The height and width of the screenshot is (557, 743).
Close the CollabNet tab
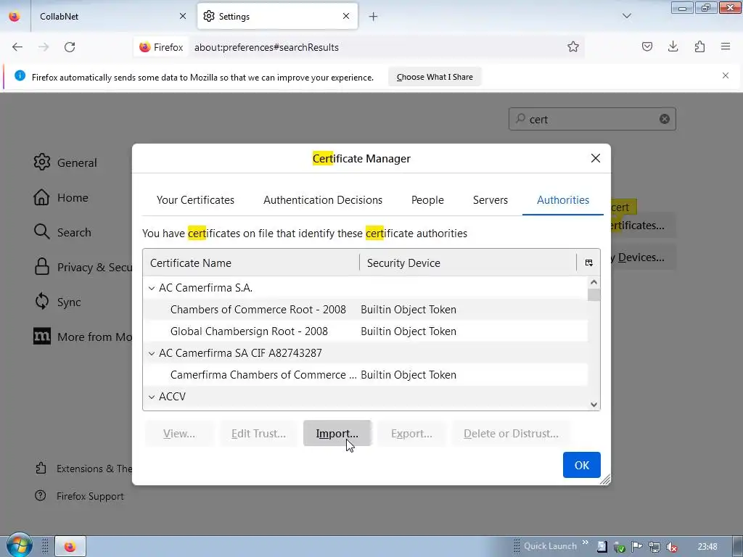pyautogui.click(x=182, y=16)
